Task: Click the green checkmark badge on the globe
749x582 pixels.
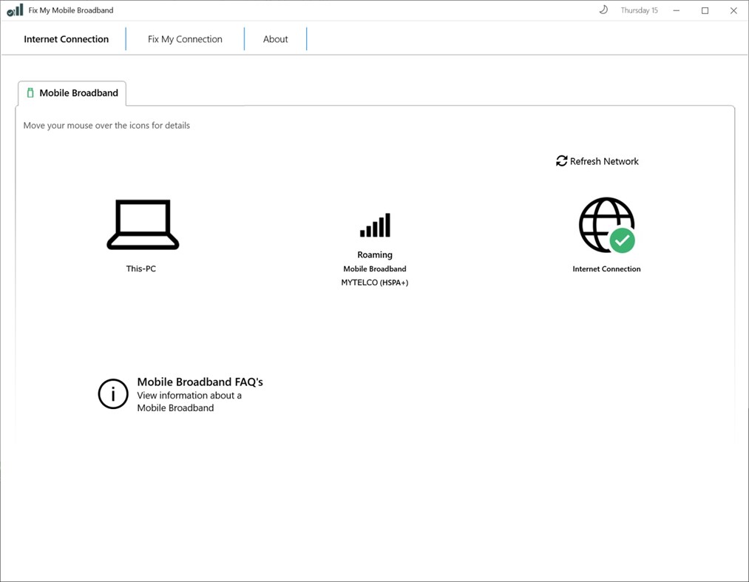Action: pyautogui.click(x=622, y=240)
